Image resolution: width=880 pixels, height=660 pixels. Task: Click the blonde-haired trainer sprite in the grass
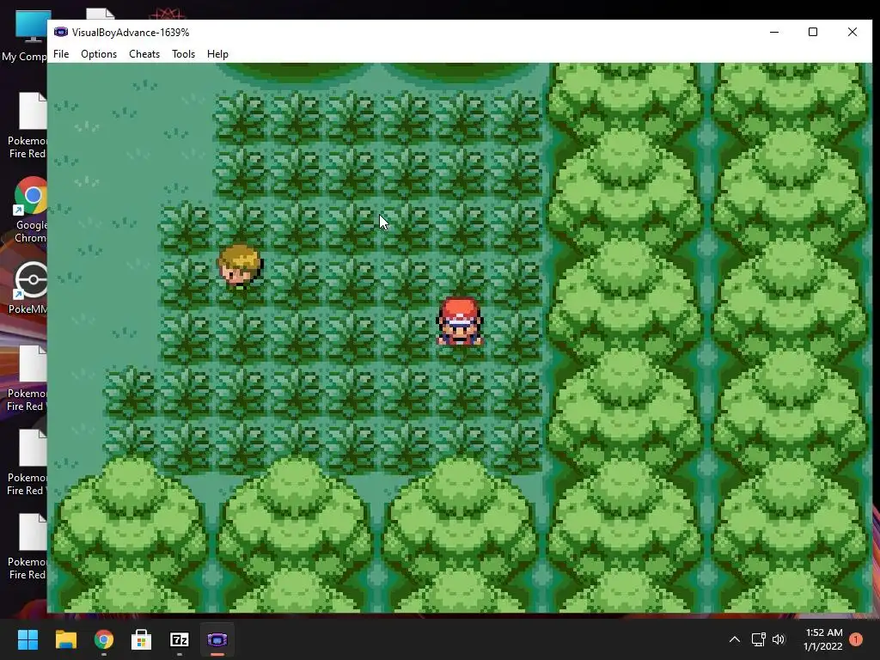click(x=241, y=266)
